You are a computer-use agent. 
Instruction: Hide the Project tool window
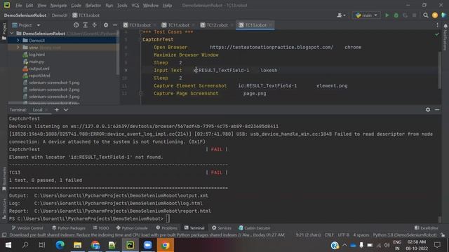(x=115, y=25)
